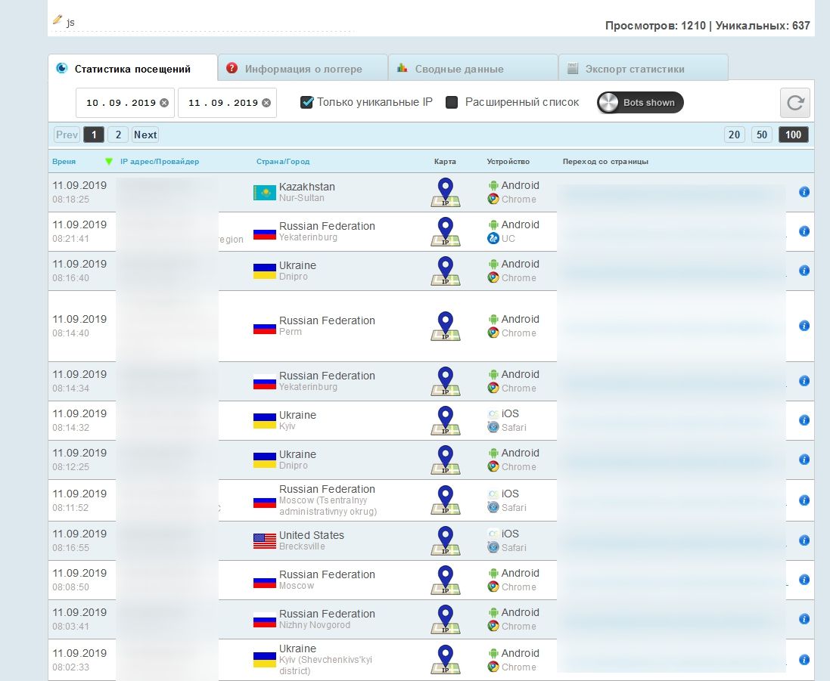
Task: Open map pin for United States Brecksville row
Action: 446,540
